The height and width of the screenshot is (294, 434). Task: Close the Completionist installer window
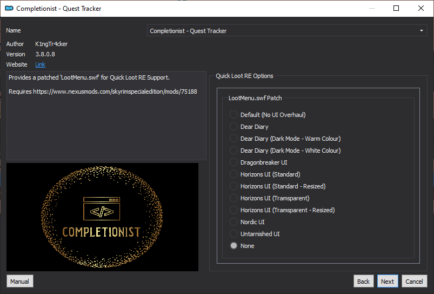[420, 8]
